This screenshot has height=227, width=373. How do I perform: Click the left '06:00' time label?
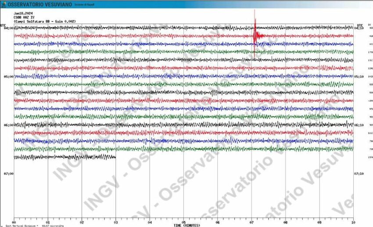click(9, 125)
